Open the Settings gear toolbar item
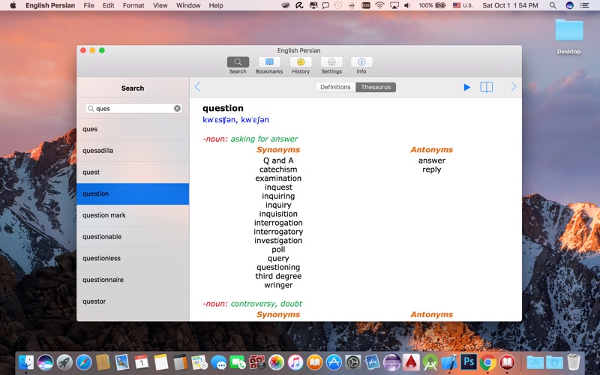The image size is (600, 375). point(331,65)
